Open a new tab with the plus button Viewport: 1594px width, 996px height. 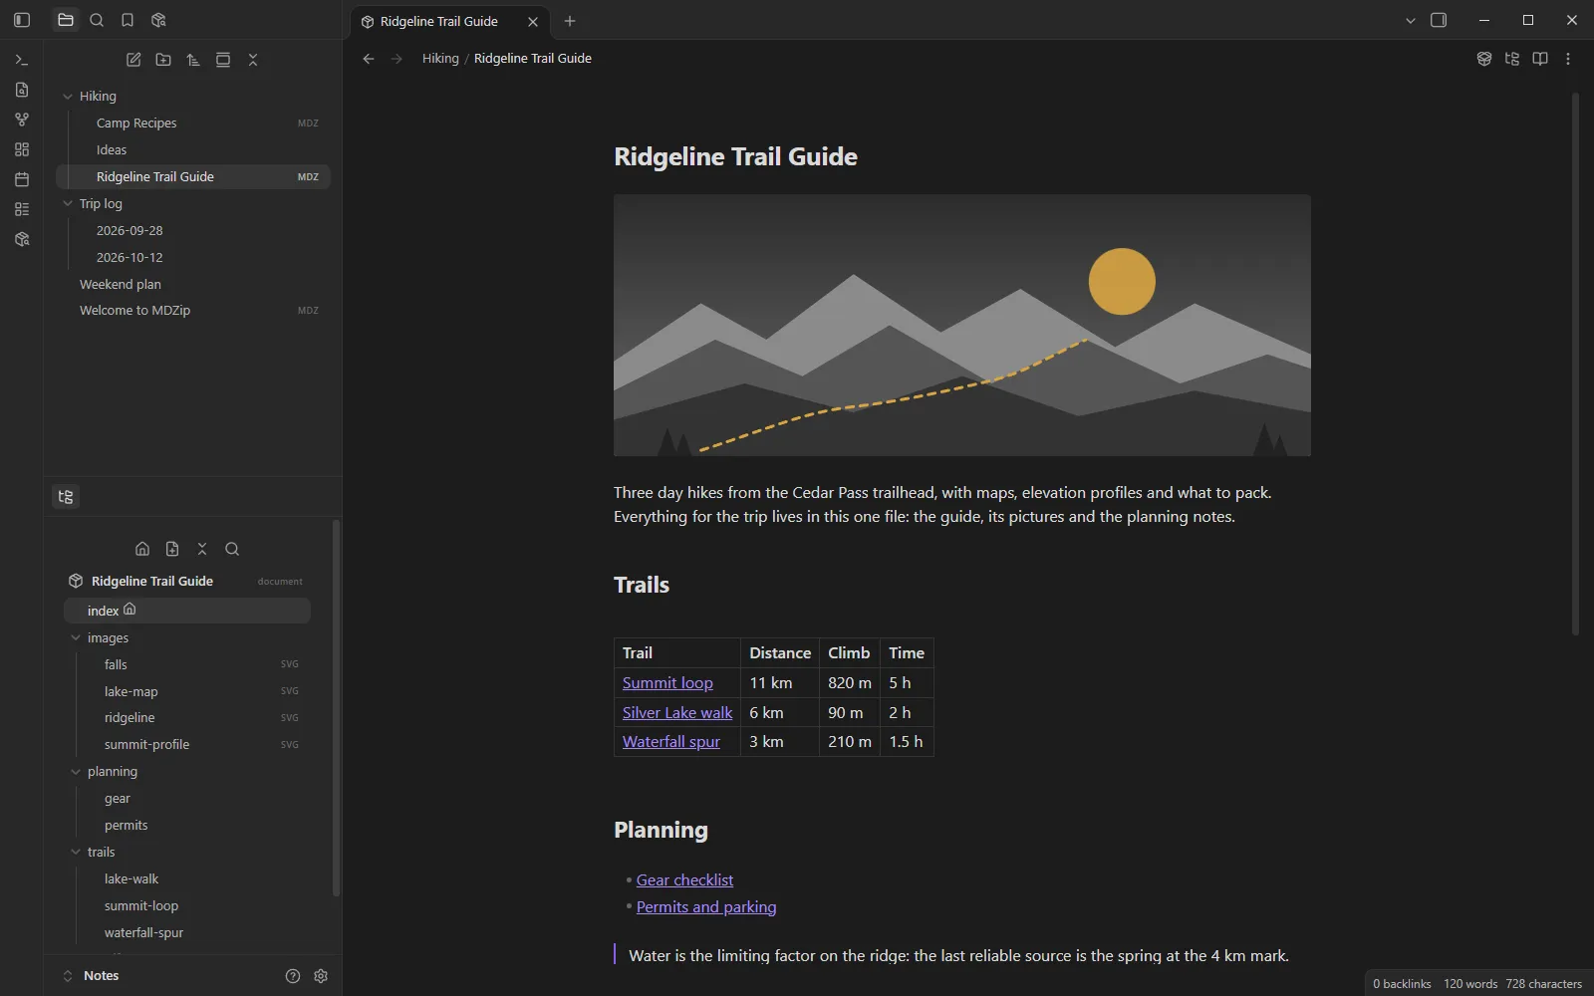coord(570,21)
